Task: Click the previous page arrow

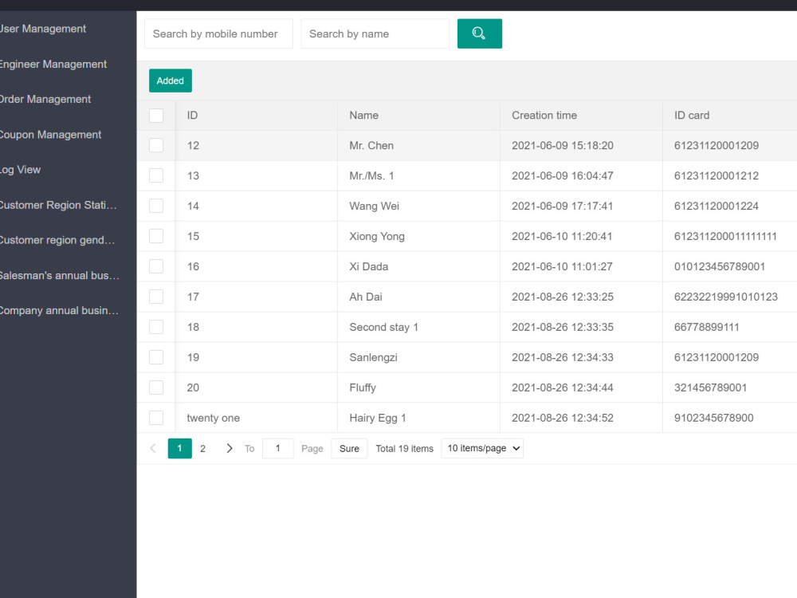Action: tap(153, 448)
